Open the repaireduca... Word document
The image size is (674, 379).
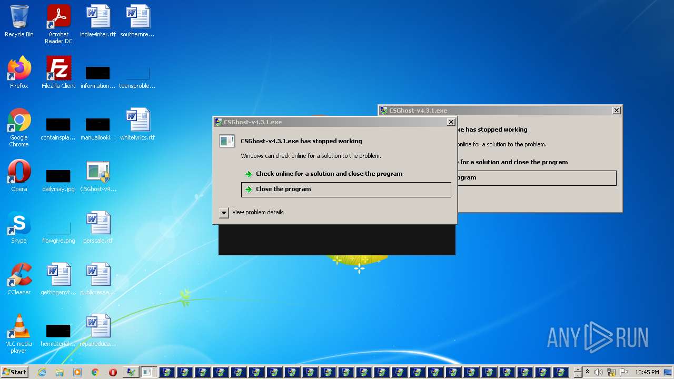point(98,331)
